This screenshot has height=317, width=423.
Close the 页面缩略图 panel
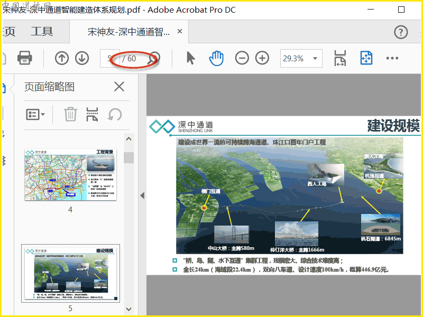pos(119,87)
